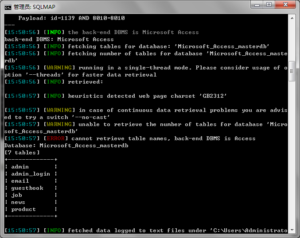Click the 'news' table name
This screenshot has width=300, height=238.
(18, 202)
